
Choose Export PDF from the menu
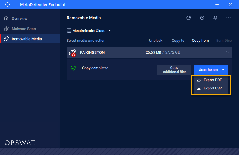pos(211,80)
